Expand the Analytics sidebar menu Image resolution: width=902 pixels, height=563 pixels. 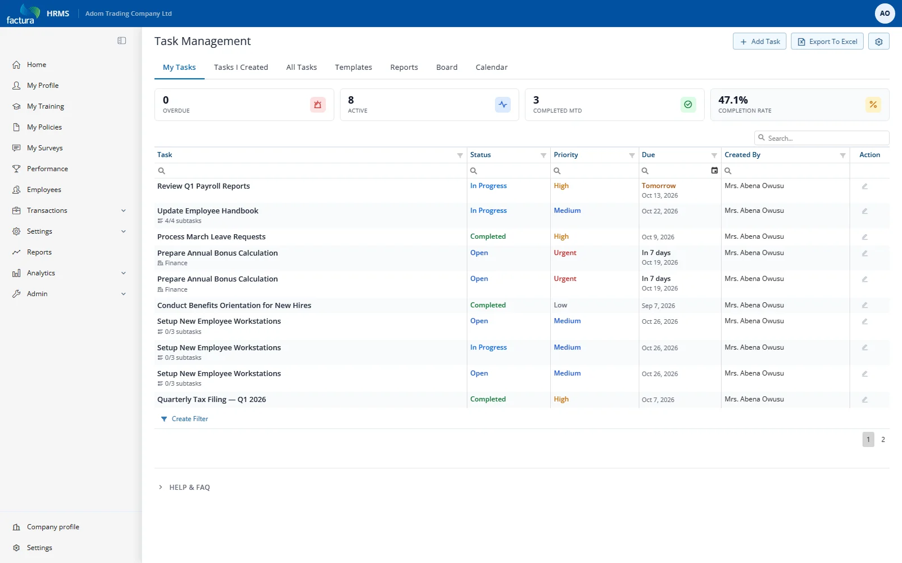coord(123,273)
